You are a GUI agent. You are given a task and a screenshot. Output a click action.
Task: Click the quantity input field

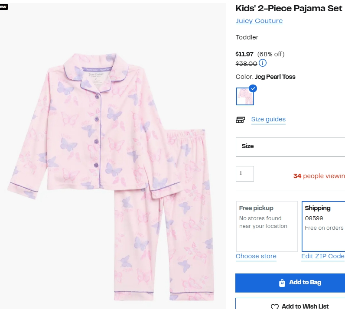pos(245,174)
